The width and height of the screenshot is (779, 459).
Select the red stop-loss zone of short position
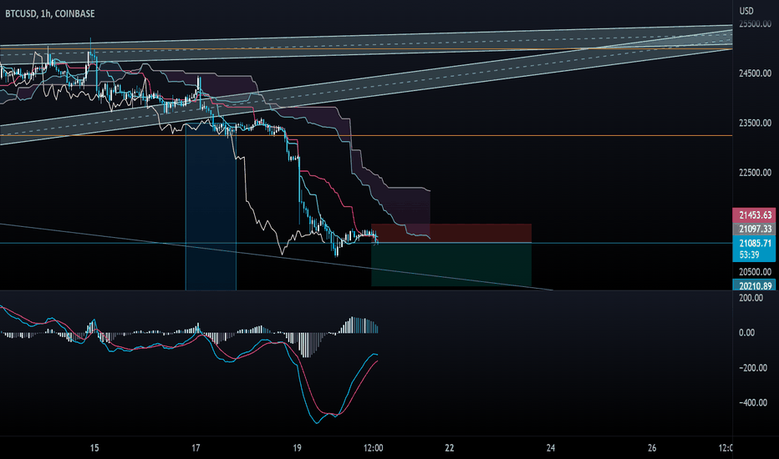coord(451,233)
